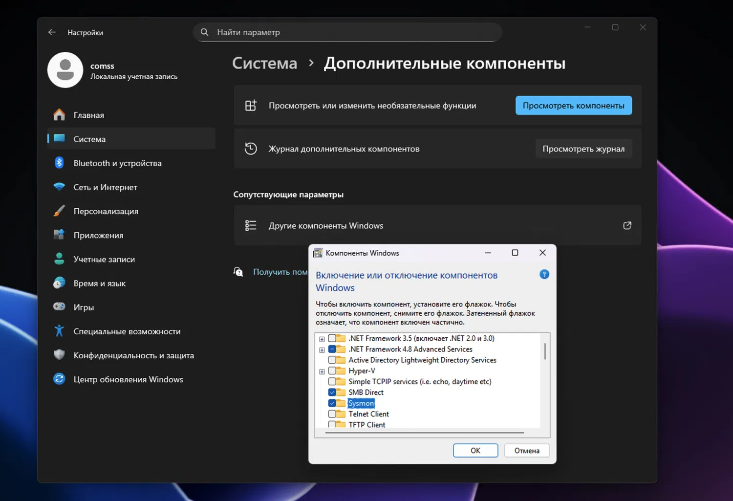Click the help headset icon near Получить помощь
Screen dimensions: 733x501
[238, 272]
